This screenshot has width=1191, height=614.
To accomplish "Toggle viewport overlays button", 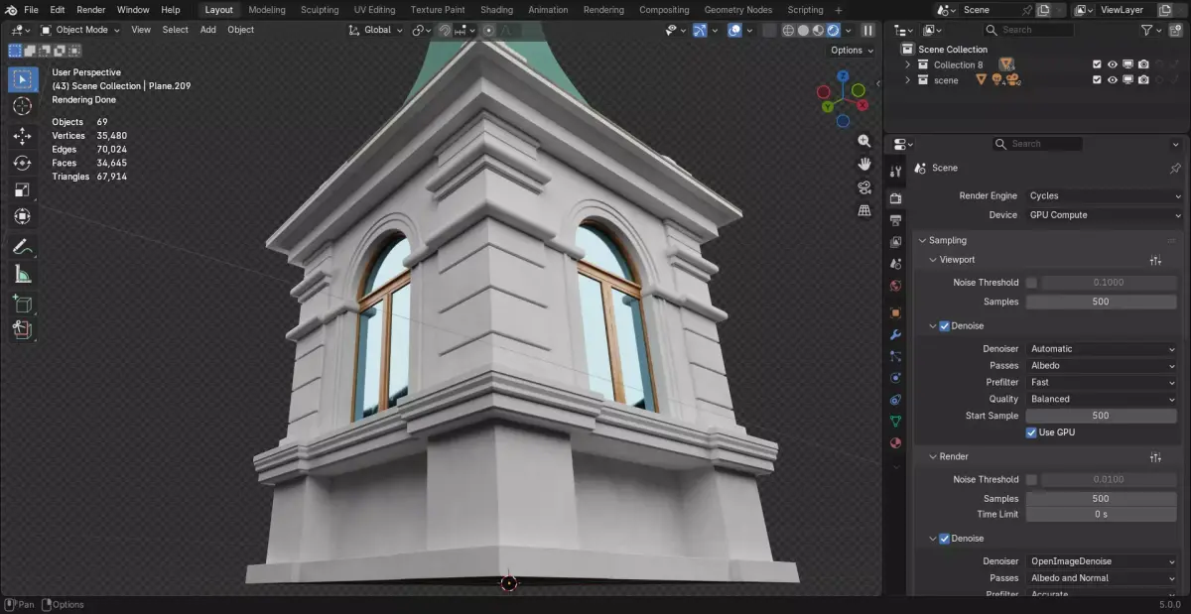I will point(734,30).
